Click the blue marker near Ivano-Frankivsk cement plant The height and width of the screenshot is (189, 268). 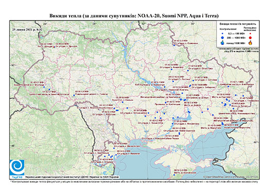(49, 89)
